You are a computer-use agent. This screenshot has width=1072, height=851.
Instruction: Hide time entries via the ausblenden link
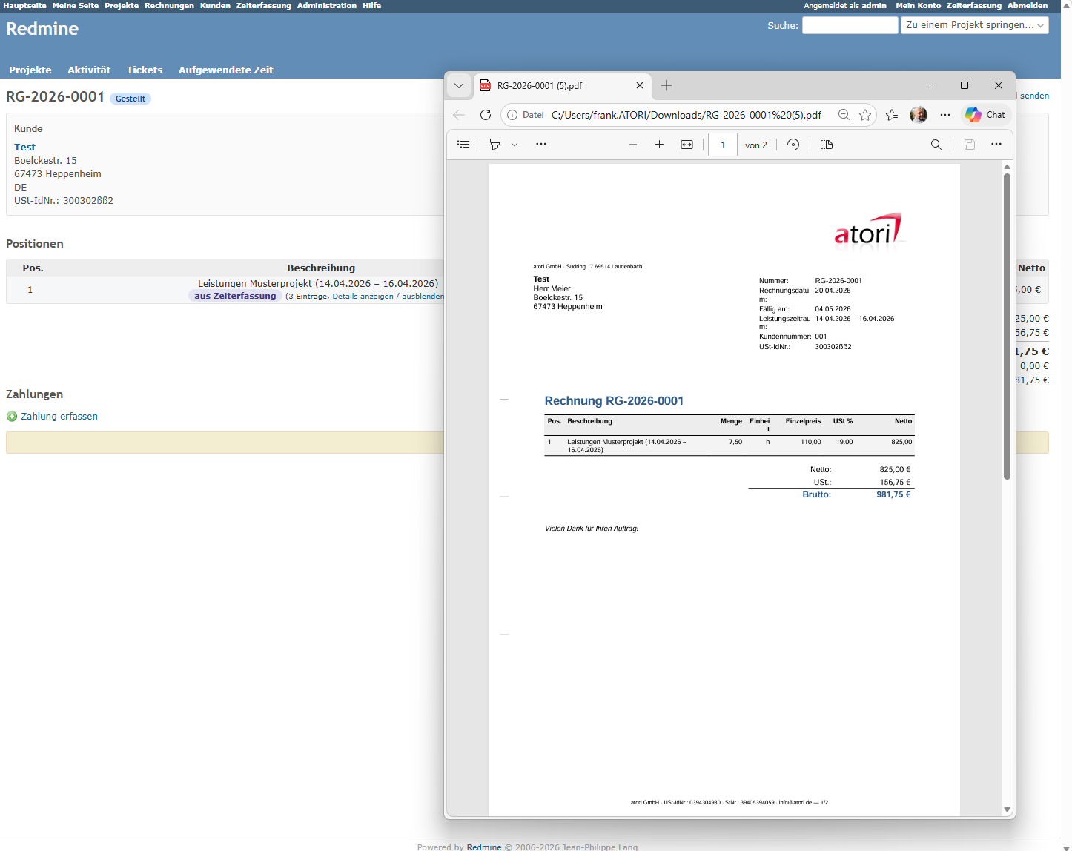(x=423, y=296)
